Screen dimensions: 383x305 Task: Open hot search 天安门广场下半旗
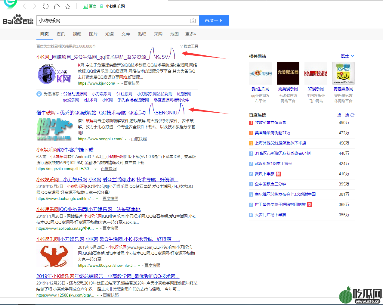click(x=270, y=215)
